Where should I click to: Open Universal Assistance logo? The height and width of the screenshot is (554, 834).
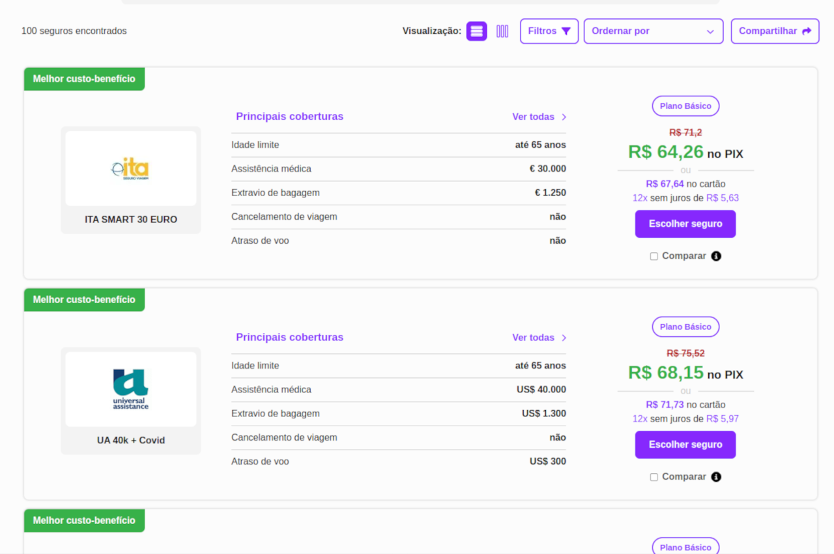coord(131,390)
